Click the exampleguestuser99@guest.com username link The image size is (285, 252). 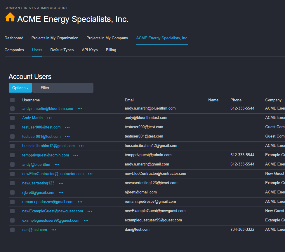(x=51, y=221)
